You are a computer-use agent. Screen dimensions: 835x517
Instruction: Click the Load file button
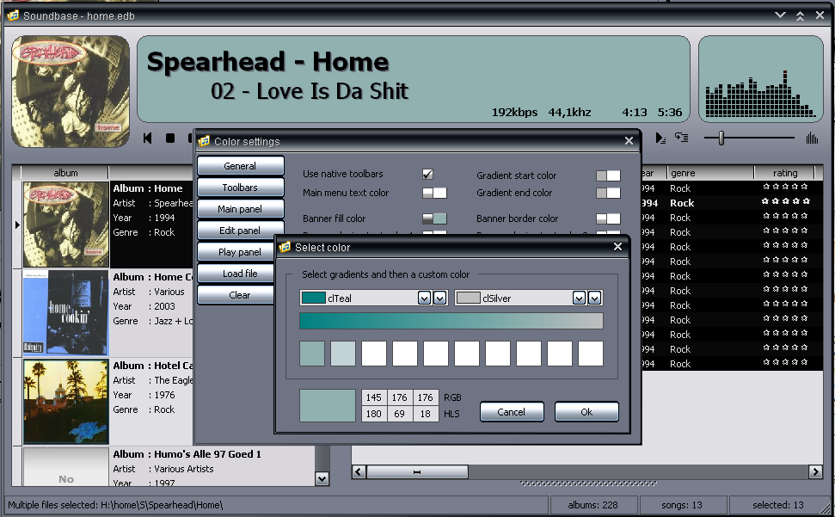(x=236, y=274)
